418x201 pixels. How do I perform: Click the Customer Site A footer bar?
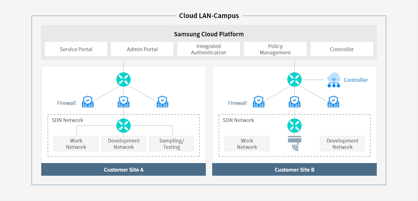point(123,170)
